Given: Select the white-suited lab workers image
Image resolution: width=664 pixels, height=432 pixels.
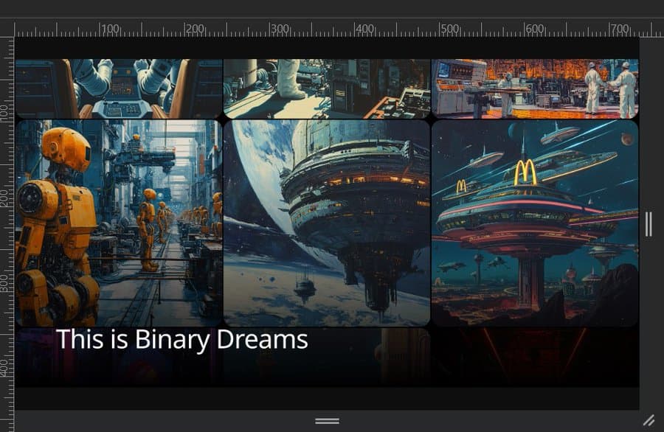Looking at the screenshot, I should click(534, 88).
